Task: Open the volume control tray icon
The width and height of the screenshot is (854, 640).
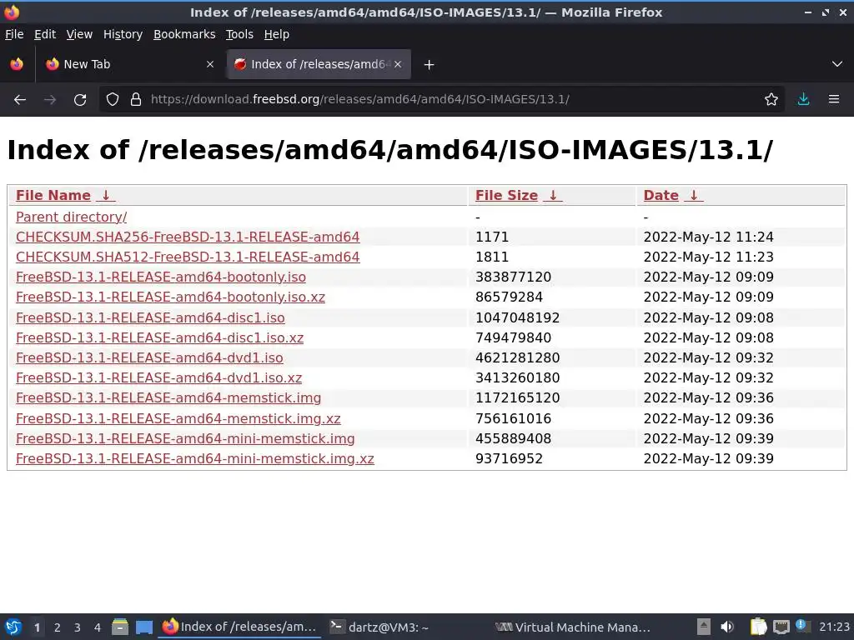Action: point(727,627)
